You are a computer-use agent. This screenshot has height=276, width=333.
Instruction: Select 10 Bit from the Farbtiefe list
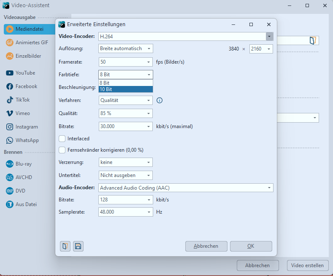[125, 89]
